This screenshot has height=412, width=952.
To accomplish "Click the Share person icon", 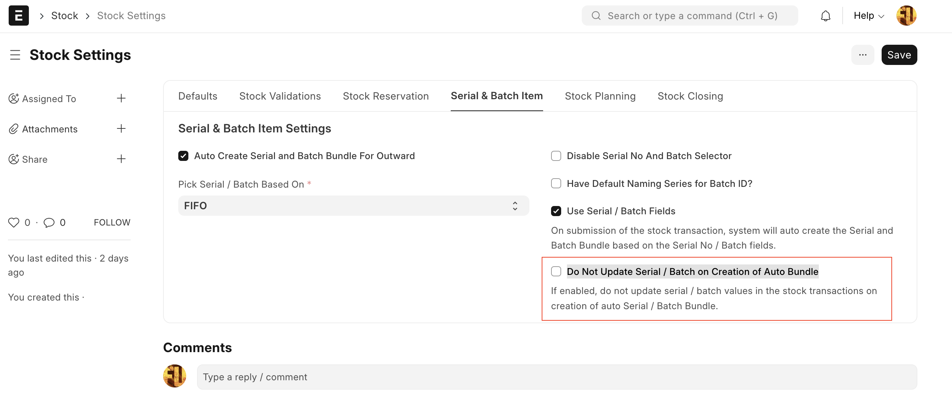I will (14, 159).
